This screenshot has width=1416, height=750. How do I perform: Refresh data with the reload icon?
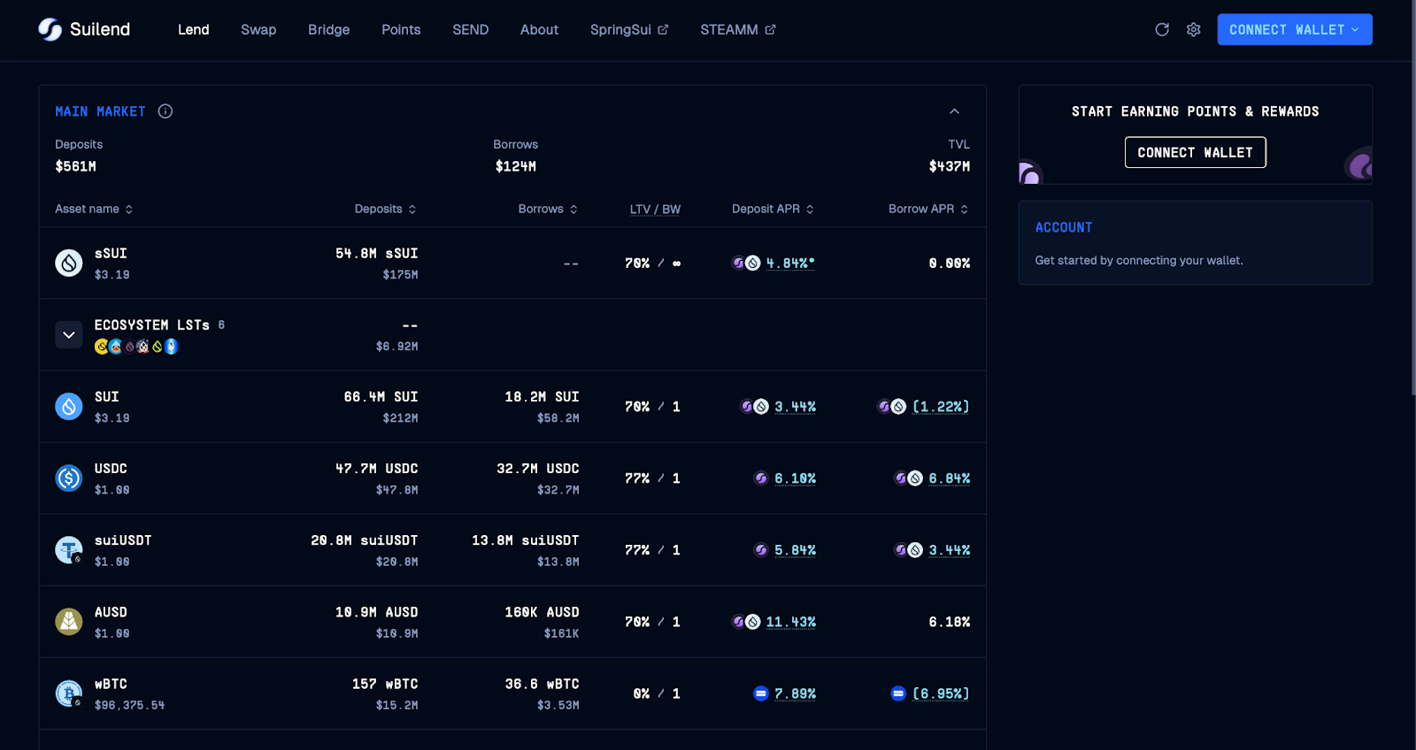[1162, 29]
